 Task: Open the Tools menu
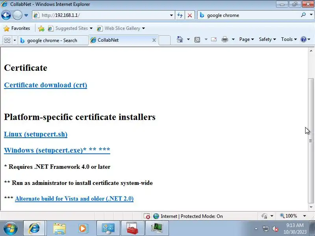289,39
